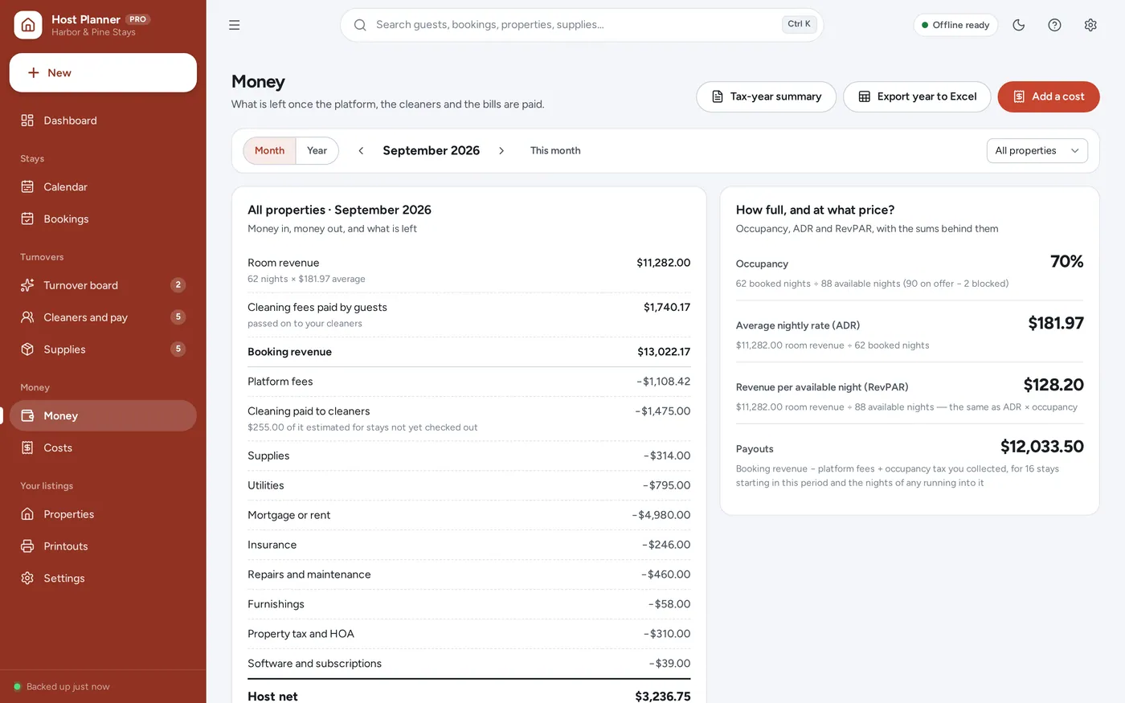Go to next month arrow

tap(501, 151)
